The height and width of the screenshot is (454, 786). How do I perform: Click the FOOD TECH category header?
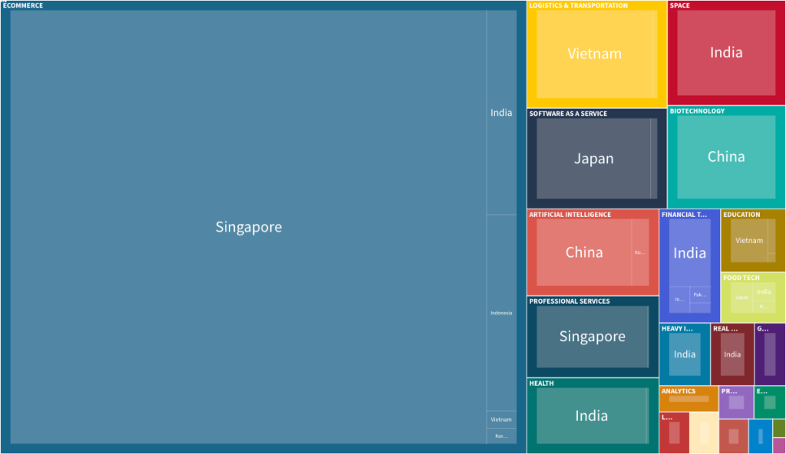[741, 278]
